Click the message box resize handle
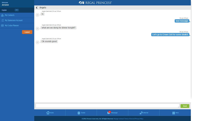 [178, 107]
